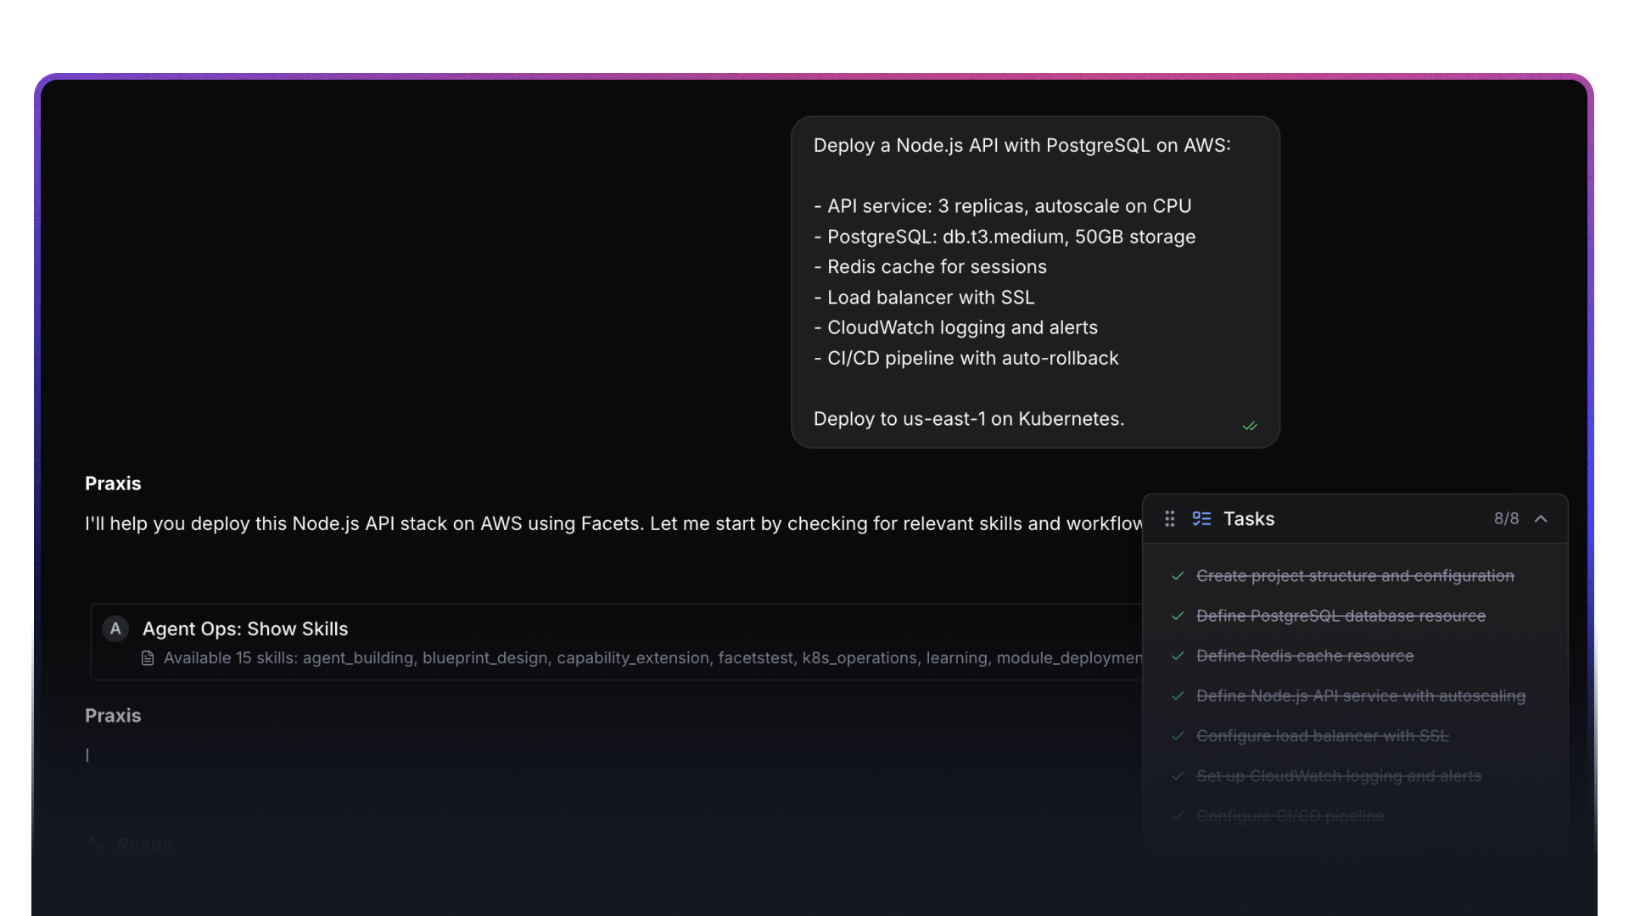Image resolution: width=1629 pixels, height=916 pixels.
Task: Click the checkmark beside "Define Node.js API service with autoscaling"
Action: point(1178,695)
